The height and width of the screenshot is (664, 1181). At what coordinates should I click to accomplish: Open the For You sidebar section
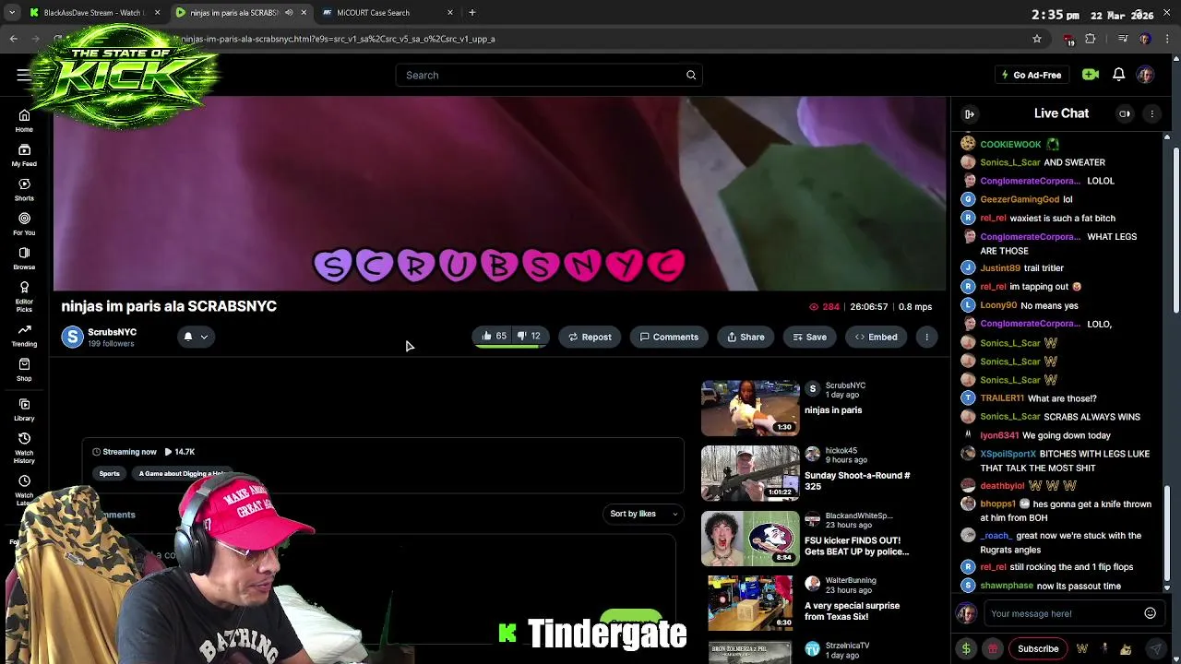(x=24, y=223)
